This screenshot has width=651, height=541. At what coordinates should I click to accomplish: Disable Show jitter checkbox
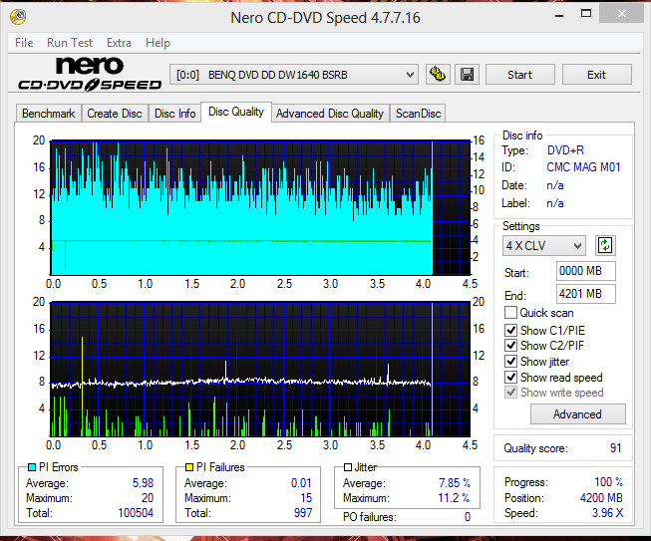pyautogui.click(x=510, y=362)
